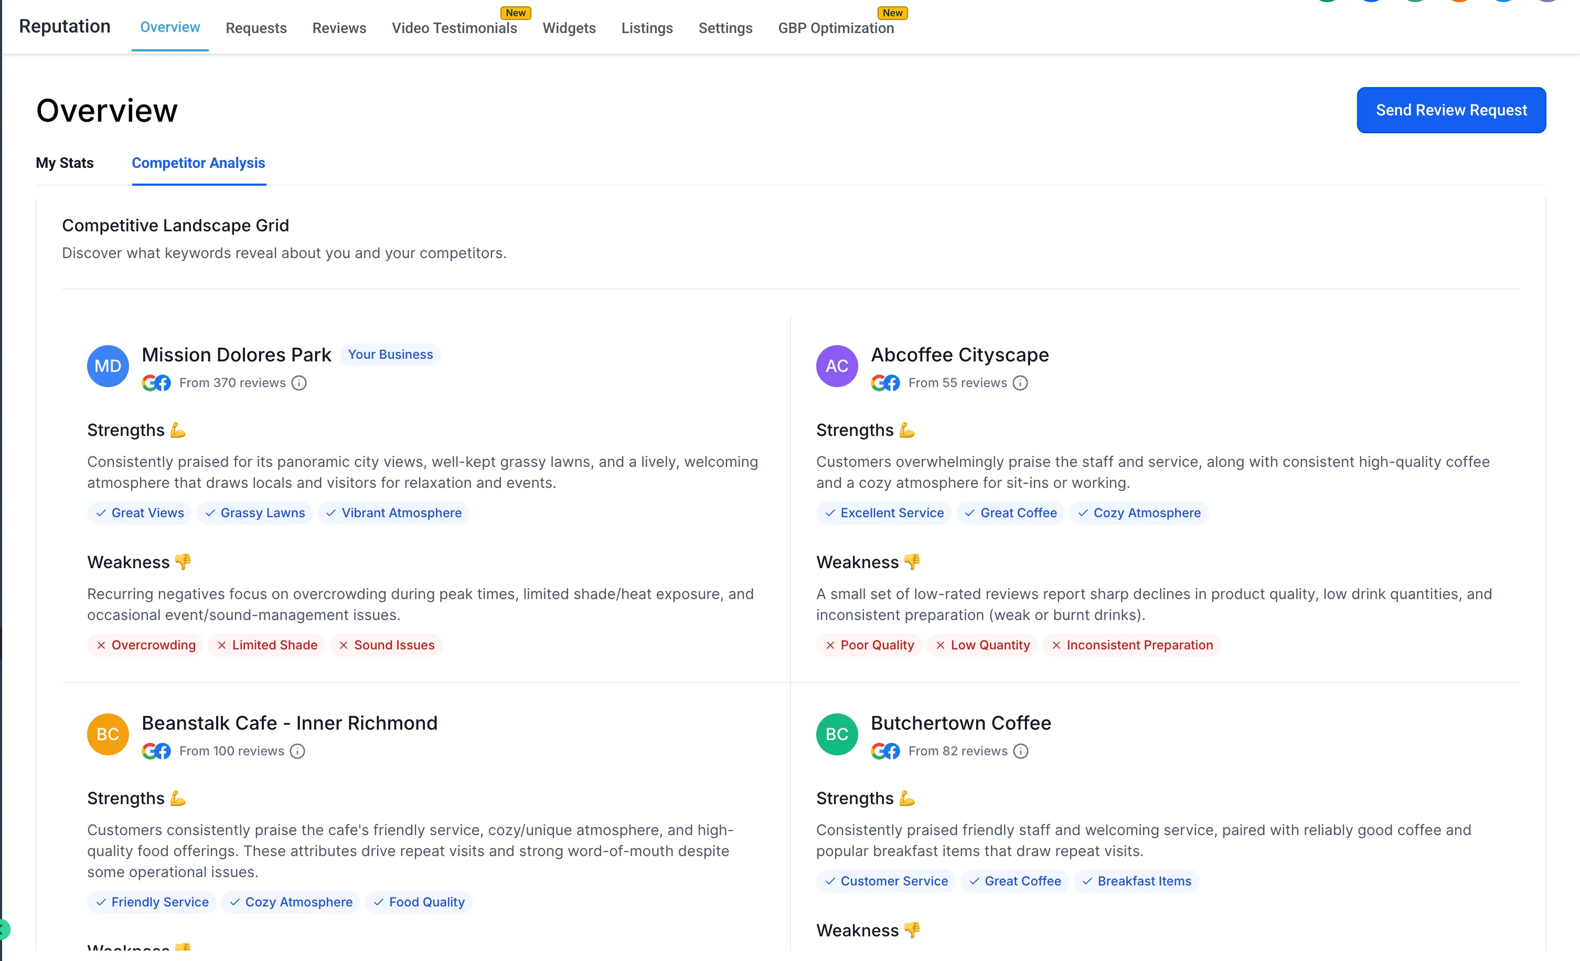The height and width of the screenshot is (961, 1580).
Task: Click the Overcrowding weakness tag
Action: [145, 645]
